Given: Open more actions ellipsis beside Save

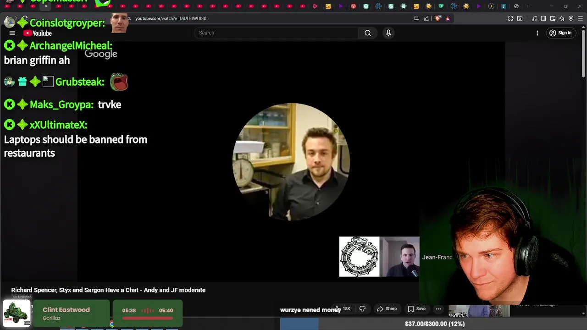Looking at the screenshot, I should (x=438, y=309).
